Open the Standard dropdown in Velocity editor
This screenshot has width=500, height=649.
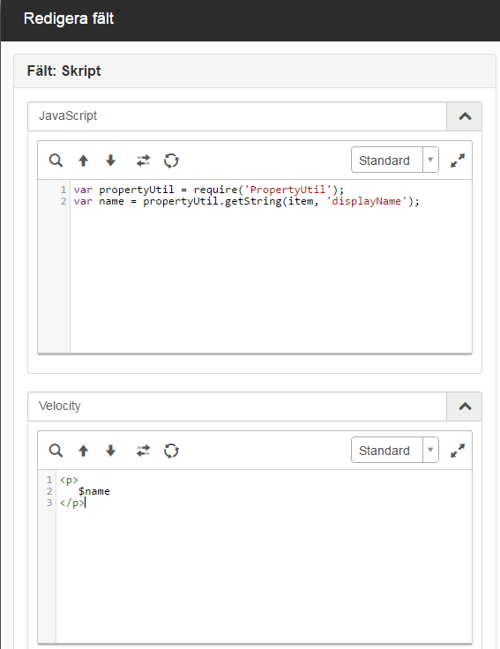[x=395, y=450]
